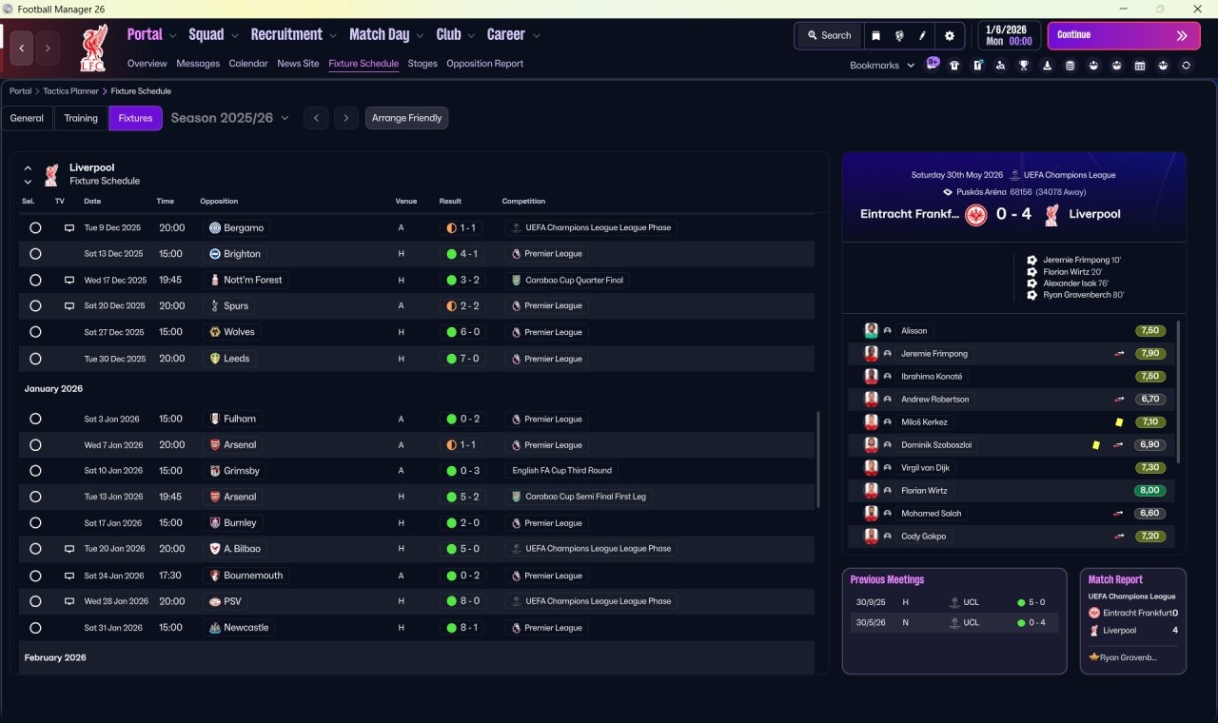
Task: Click the Tactics Planner breadcrumb link
Action: 70,91
